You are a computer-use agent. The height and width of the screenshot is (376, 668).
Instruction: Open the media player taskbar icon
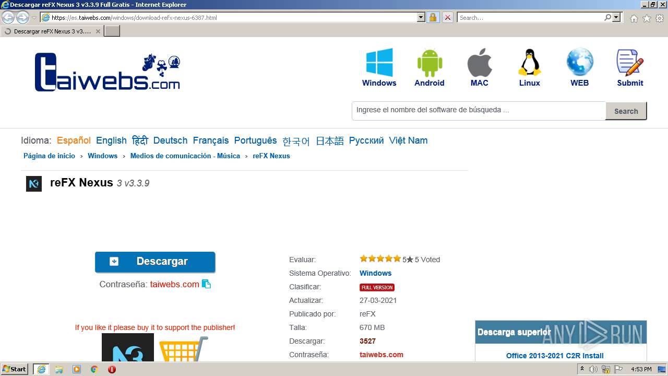click(77, 369)
